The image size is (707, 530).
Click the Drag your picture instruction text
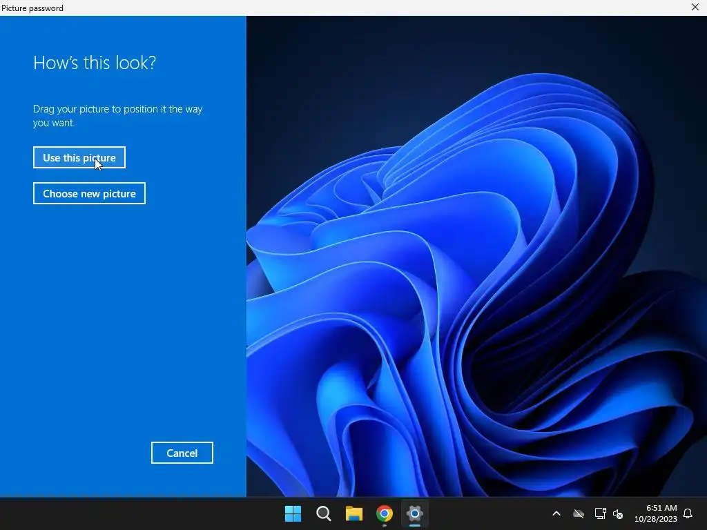pos(117,116)
